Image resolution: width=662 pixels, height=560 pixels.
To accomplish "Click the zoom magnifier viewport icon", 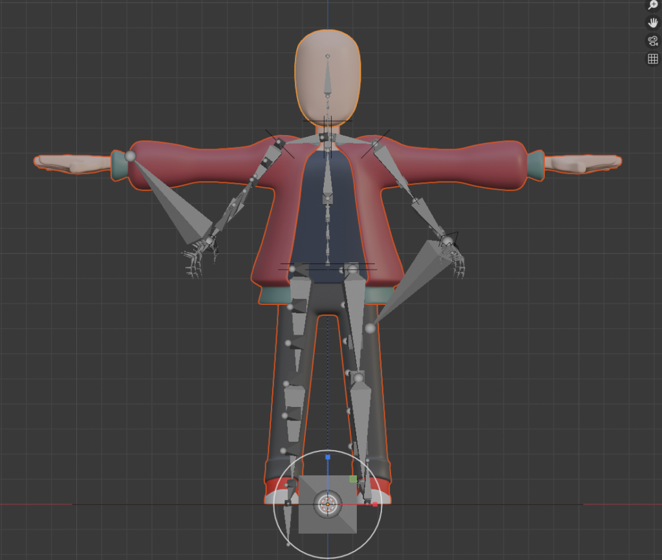I will coord(652,5).
